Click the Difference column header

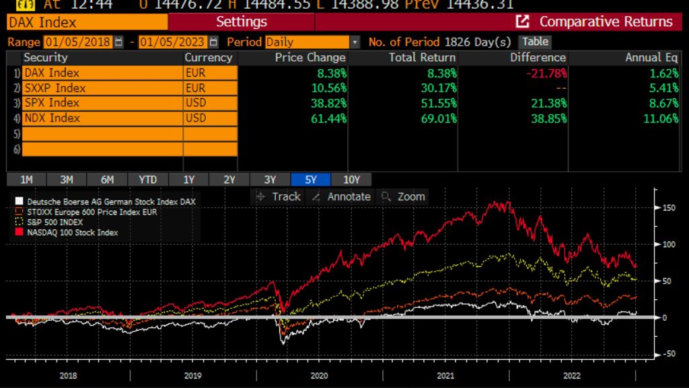[538, 58]
